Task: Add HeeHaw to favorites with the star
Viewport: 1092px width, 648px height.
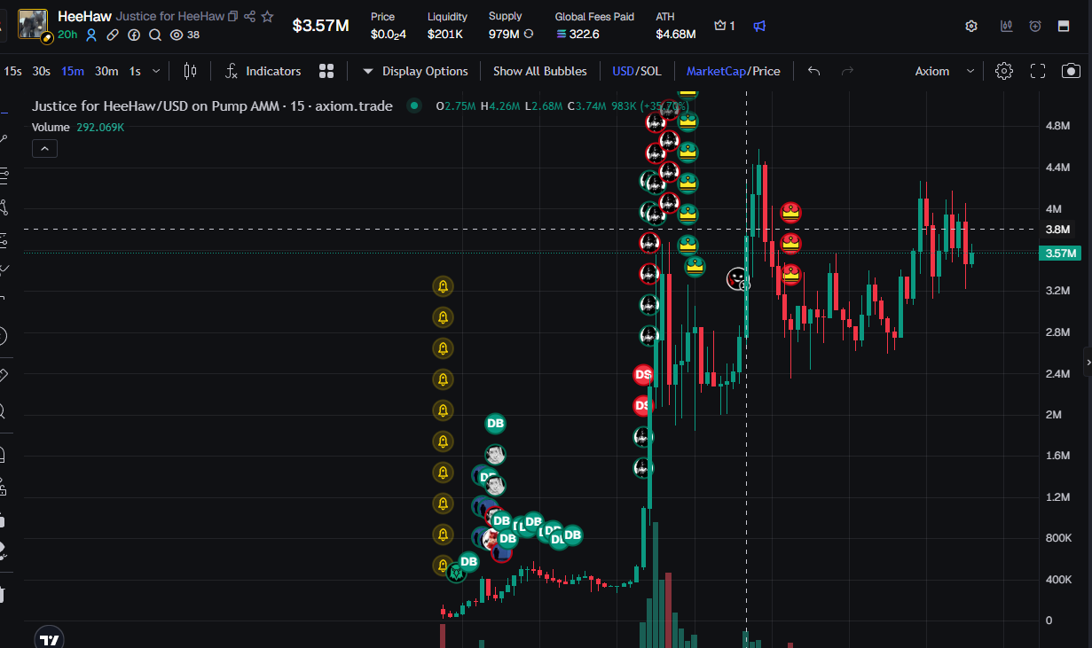Action: (x=267, y=16)
